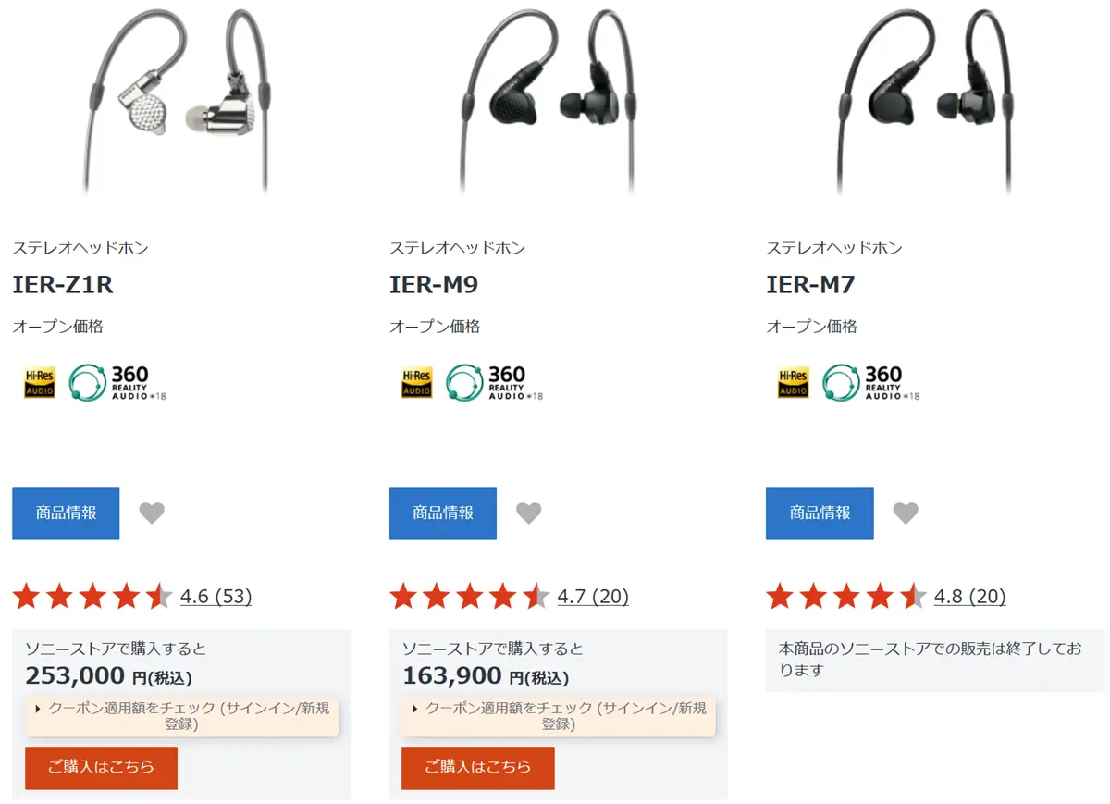Add IER-Z1R to favorites with heart icon
The width and height of the screenshot is (1110, 804).
152,513
